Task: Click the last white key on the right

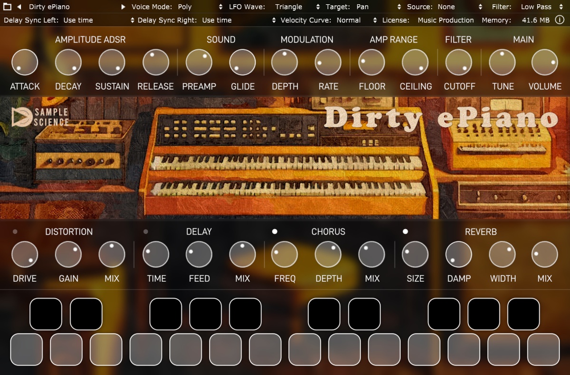Action: tap(543, 349)
